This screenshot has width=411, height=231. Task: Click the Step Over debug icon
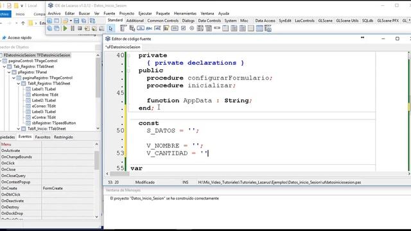tap(94, 28)
